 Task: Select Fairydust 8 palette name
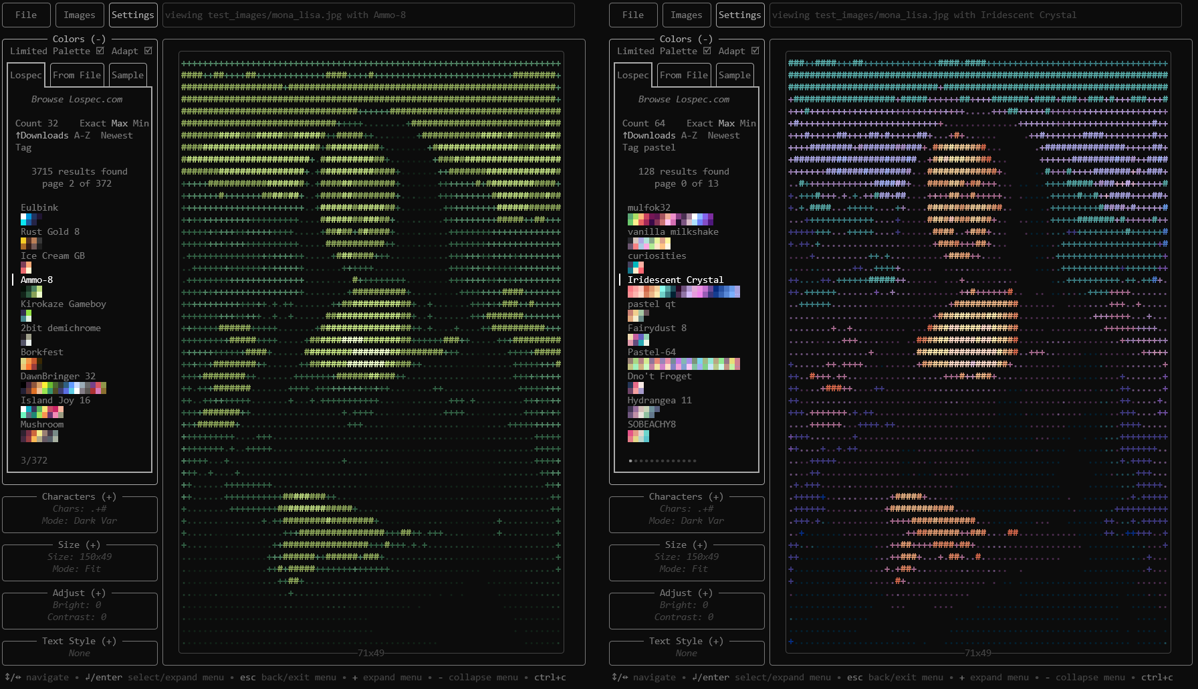coord(657,328)
